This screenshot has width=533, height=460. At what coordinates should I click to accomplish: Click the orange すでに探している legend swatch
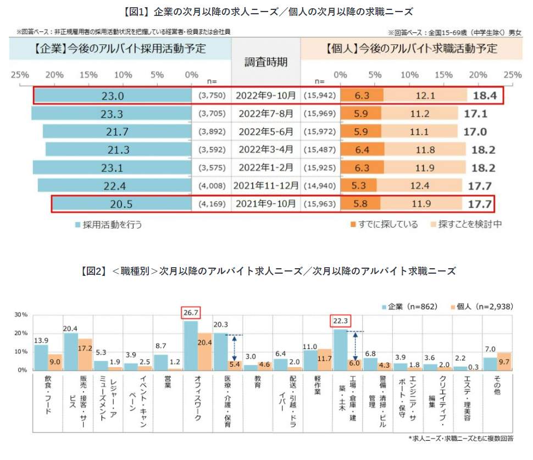click(x=353, y=224)
